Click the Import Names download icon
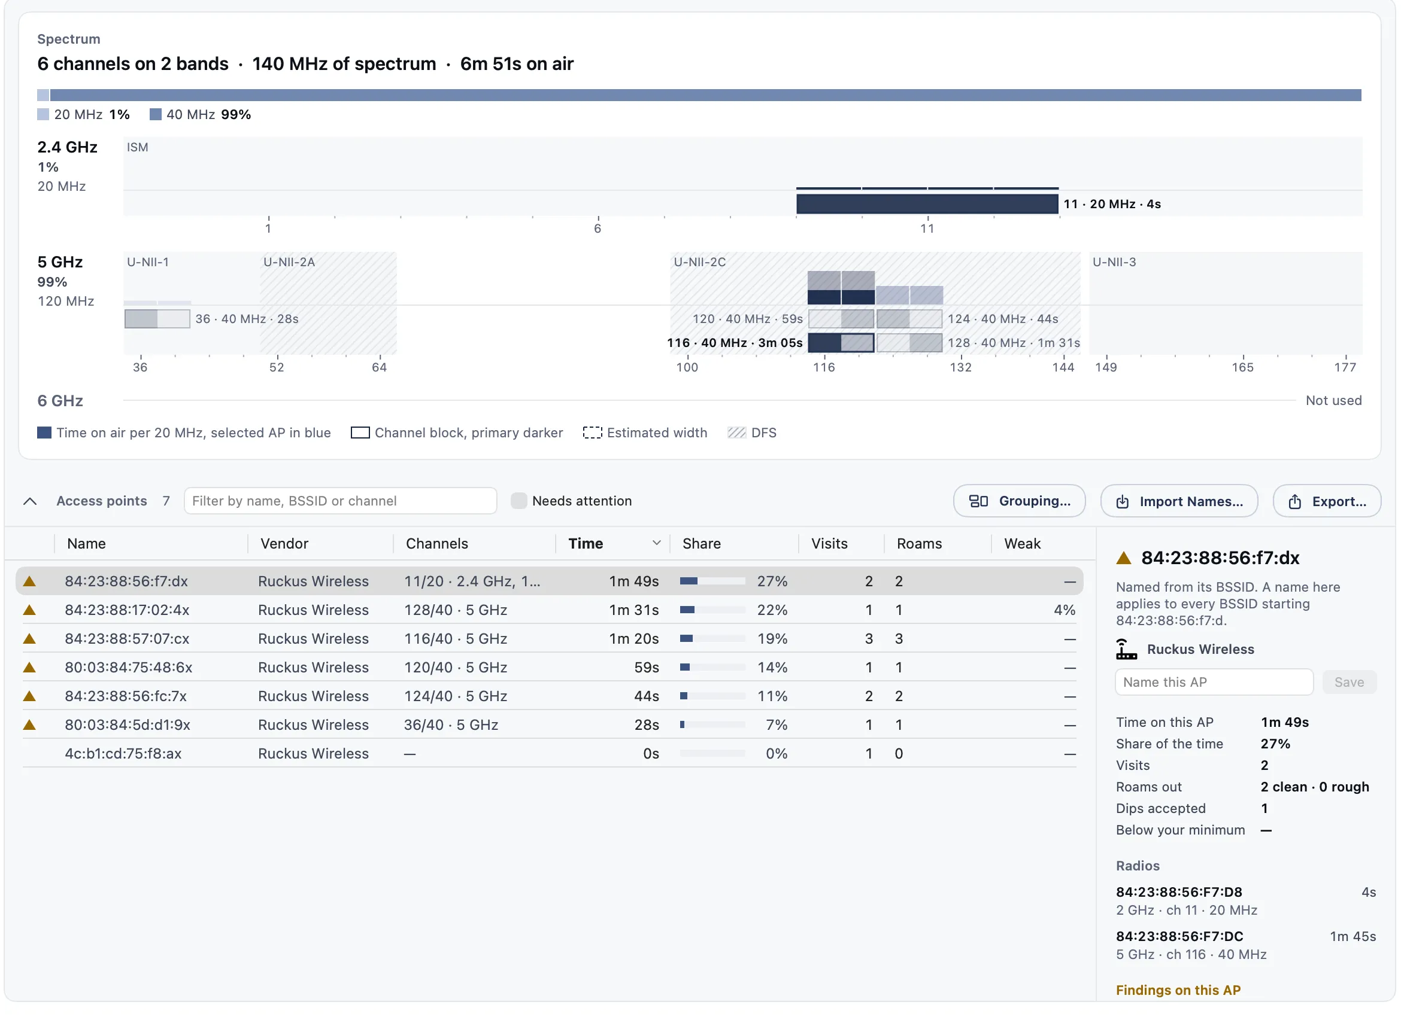The image size is (1401, 1017). [1123, 502]
